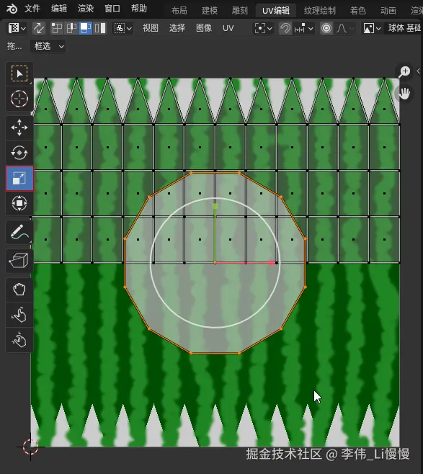Open the 渲染 menu
This screenshot has height=474, width=423.
pos(86,9)
